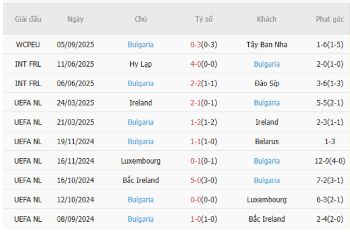Open Ireland home team on 24/03/2025 row
The width and height of the screenshot is (350, 232).
pyautogui.click(x=141, y=103)
